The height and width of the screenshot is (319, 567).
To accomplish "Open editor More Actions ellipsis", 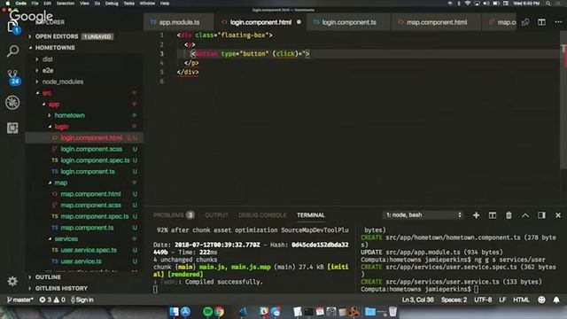I will 558,22.
